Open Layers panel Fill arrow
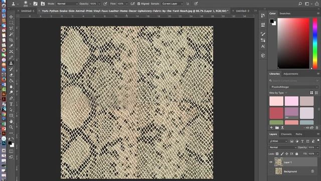This screenshot has width=321, height=181. coord(317,154)
